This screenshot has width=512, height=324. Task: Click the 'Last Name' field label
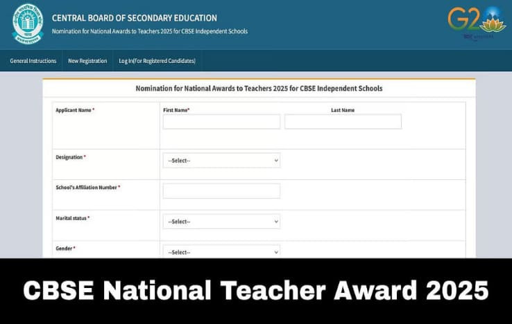[x=343, y=110]
